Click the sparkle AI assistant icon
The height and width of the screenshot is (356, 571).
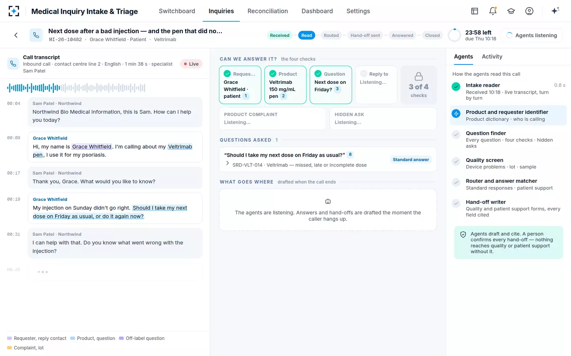point(555,11)
